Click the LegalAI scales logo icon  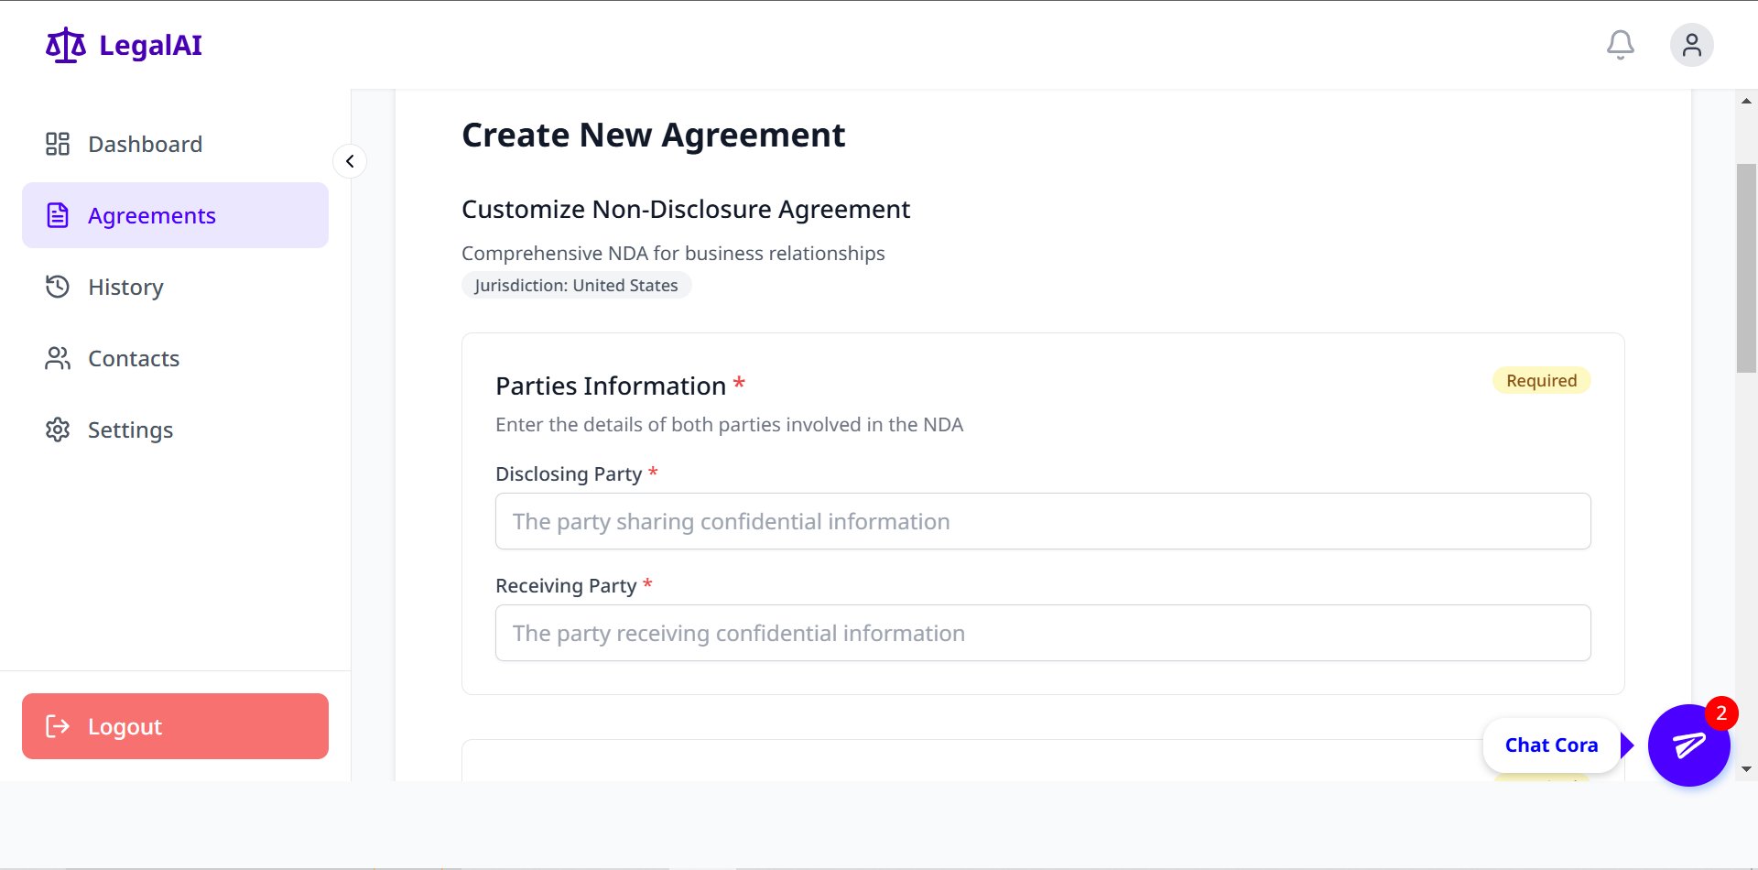click(66, 45)
